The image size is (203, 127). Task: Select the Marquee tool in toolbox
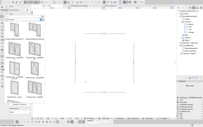(x=7, y=7)
